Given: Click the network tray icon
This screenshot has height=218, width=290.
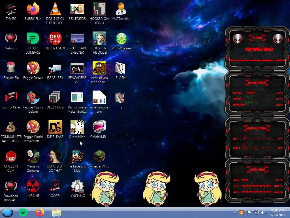Looking at the screenshot, I should pos(257,212).
